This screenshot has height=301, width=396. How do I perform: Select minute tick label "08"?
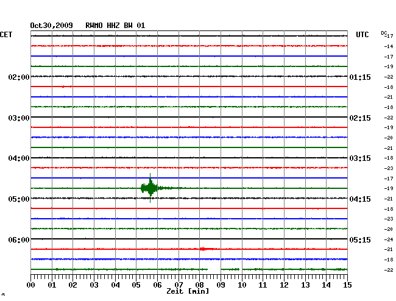coord(199,285)
